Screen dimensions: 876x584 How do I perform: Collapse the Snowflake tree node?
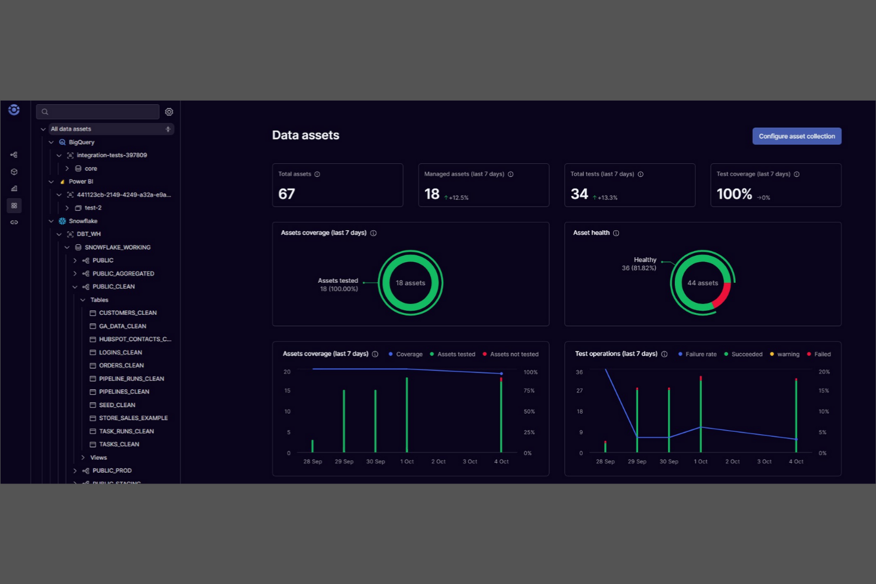51,221
